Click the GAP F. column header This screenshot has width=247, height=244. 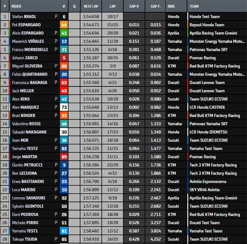tap(155, 6)
